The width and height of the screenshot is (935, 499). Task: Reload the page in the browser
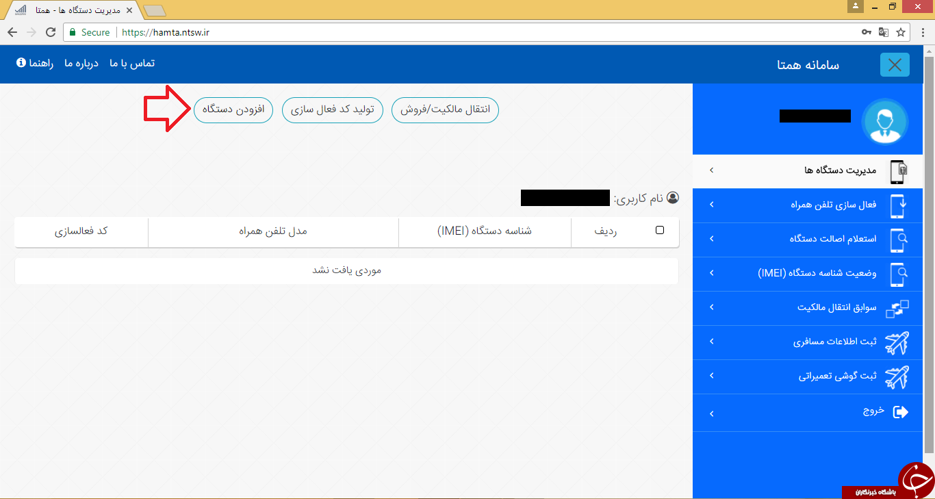click(51, 32)
